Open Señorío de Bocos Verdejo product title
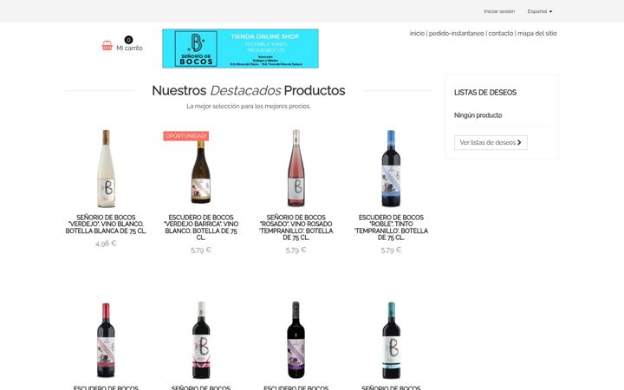 pos(106,224)
